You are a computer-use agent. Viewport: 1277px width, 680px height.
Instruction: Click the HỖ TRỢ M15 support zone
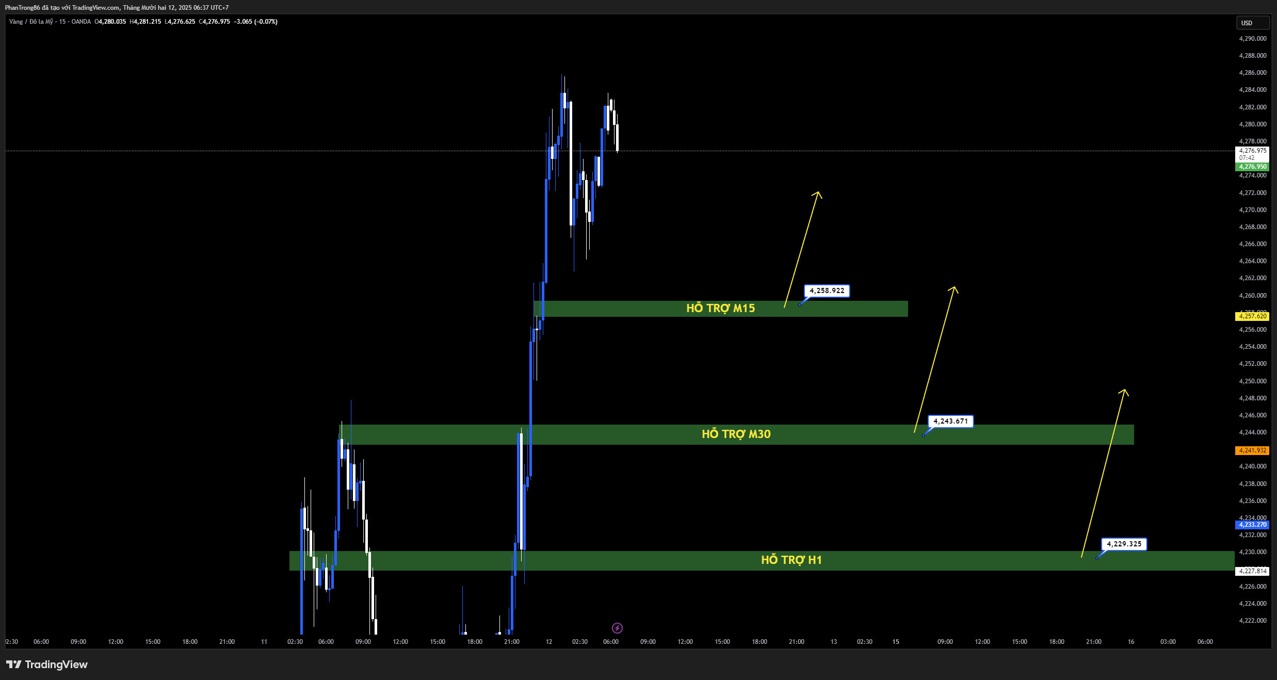[720, 309]
